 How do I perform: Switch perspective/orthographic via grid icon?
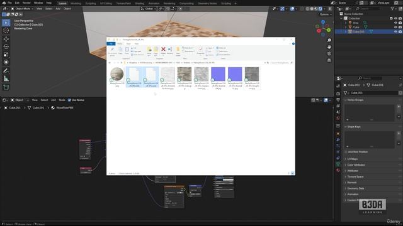coord(329,60)
